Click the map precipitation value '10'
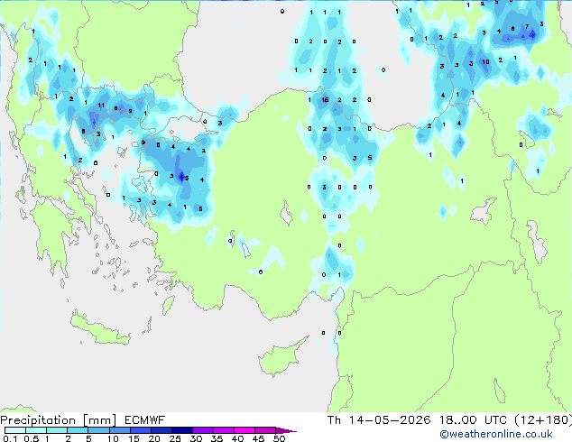572x442 pixels. coord(485,61)
